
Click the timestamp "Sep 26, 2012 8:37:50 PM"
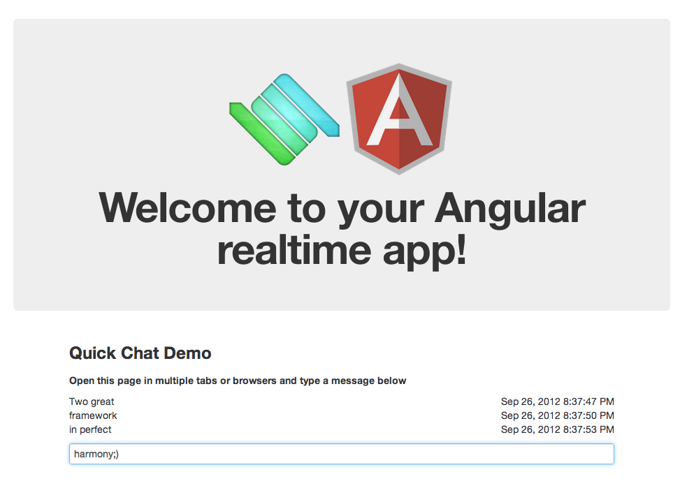557,415
